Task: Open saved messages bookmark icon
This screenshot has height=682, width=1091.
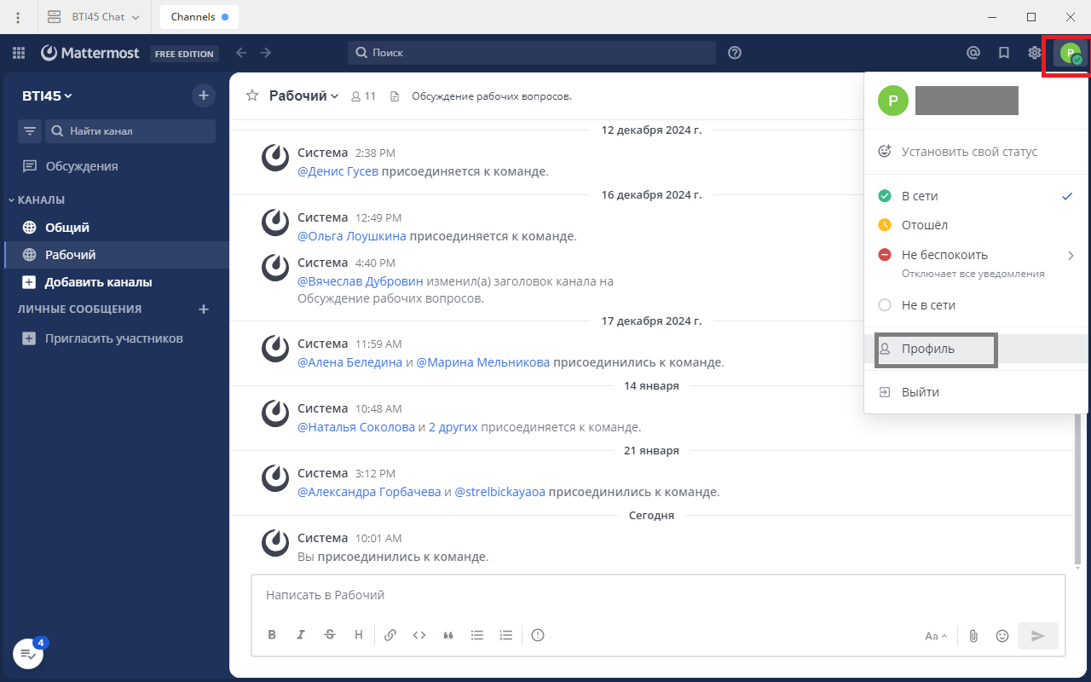Action: (x=1004, y=53)
